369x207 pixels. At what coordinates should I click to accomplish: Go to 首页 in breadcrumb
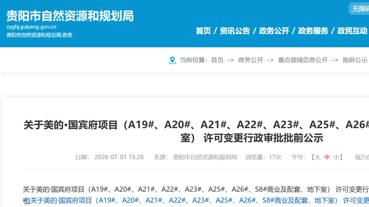pos(217,60)
